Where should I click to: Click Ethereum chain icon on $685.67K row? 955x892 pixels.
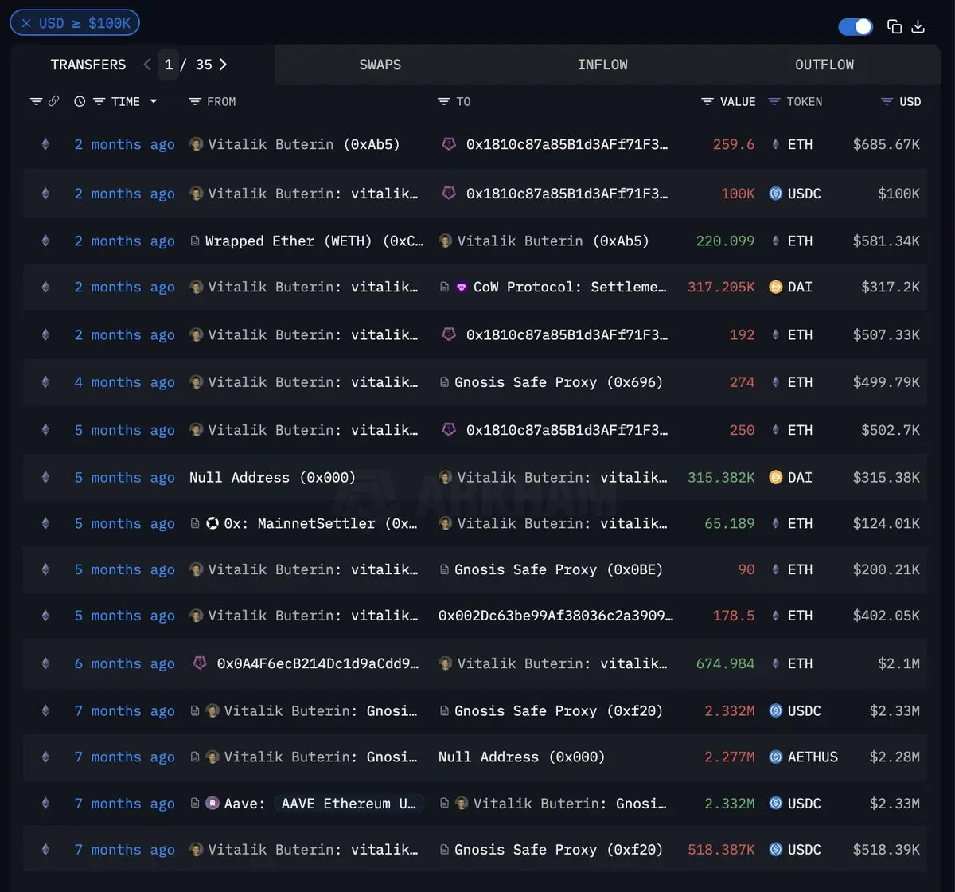point(45,144)
